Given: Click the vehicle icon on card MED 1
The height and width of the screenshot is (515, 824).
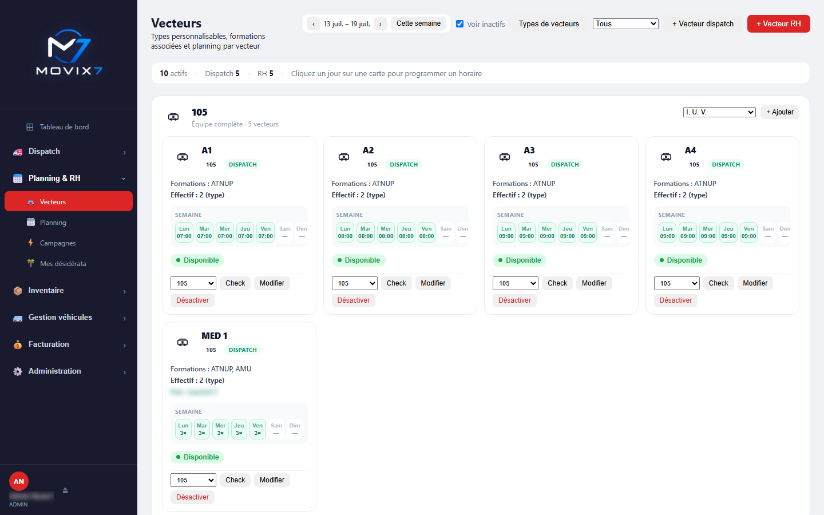Looking at the screenshot, I should (x=183, y=342).
